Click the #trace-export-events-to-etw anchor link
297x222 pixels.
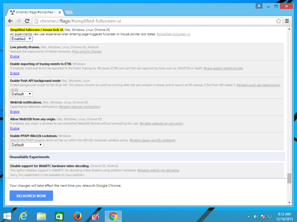[x=223, y=68]
